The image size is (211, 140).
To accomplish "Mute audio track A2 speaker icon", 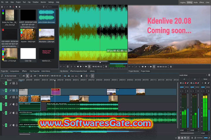I will (x=13, y=113).
